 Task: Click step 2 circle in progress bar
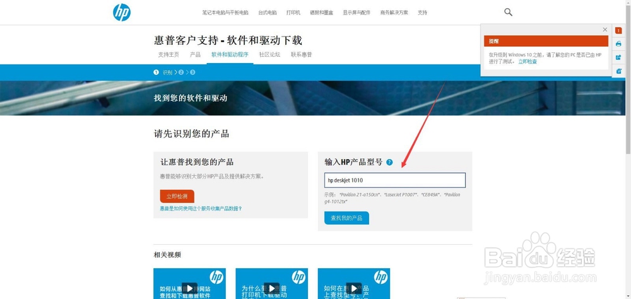click(x=181, y=73)
